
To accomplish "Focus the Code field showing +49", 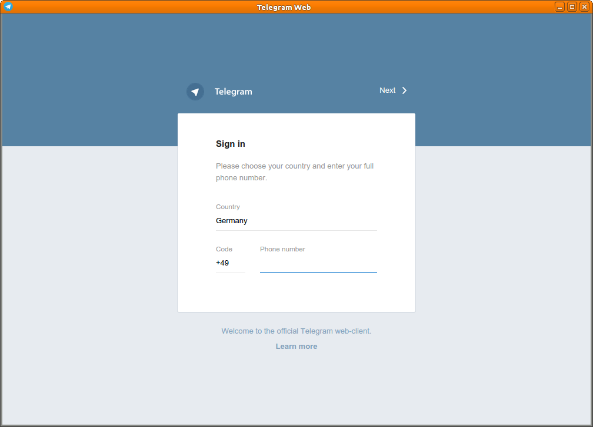I will [x=231, y=263].
